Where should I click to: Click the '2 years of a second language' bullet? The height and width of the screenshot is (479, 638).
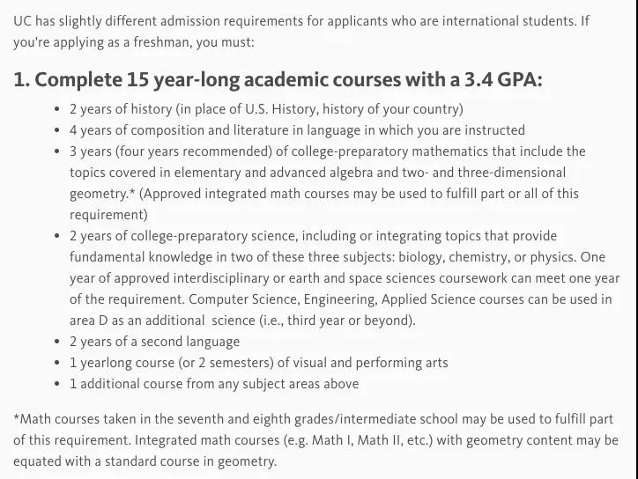[154, 342]
